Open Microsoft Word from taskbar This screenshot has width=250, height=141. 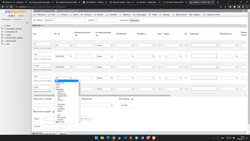[x=142, y=138]
